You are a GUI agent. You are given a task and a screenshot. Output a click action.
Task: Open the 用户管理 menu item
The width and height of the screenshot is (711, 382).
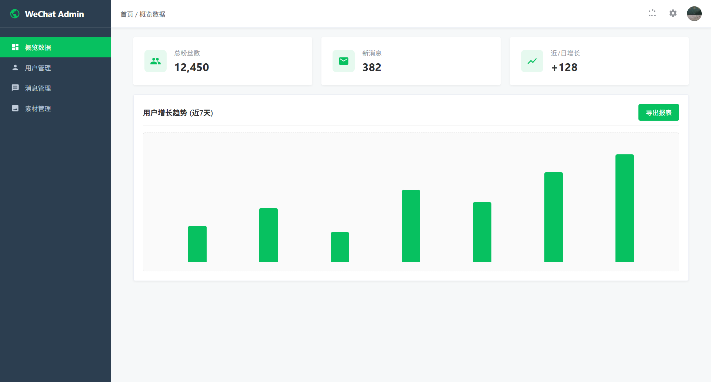click(38, 68)
